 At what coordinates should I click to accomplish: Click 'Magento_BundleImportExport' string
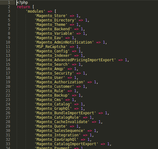point(65,113)
